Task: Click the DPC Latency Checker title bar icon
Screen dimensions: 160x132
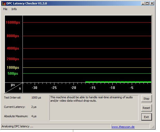Action: point(4,3)
